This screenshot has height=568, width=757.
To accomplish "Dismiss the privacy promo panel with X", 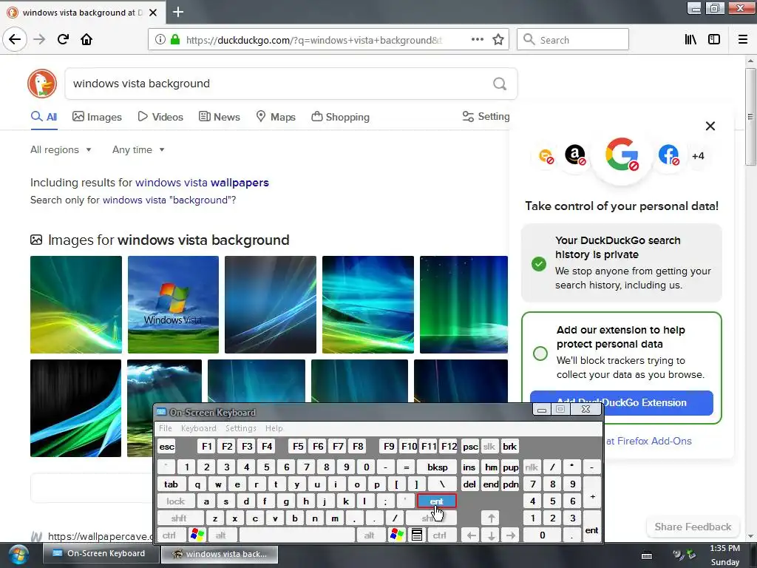I will click(710, 126).
